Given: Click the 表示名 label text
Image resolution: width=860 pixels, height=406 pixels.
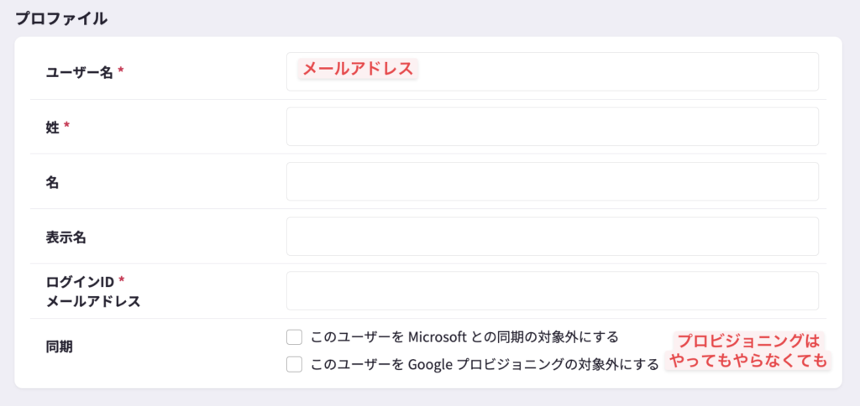Looking at the screenshot, I should [66, 237].
